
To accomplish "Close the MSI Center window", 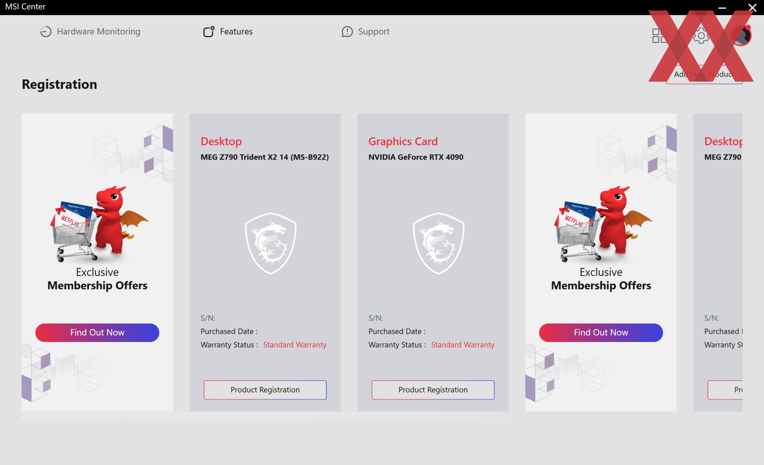I will (752, 8).
